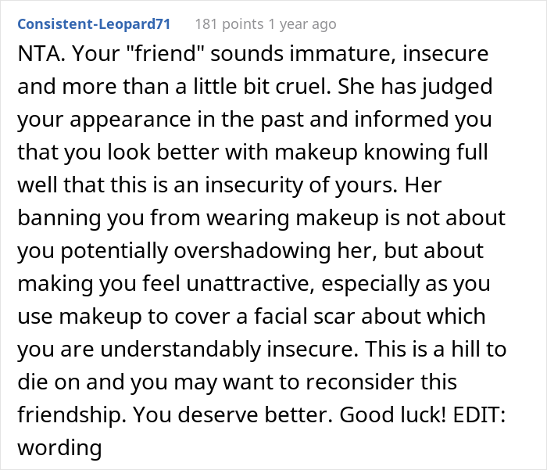This screenshot has height=470, width=547.
Task: Click the final word wording
Action: click(59, 448)
